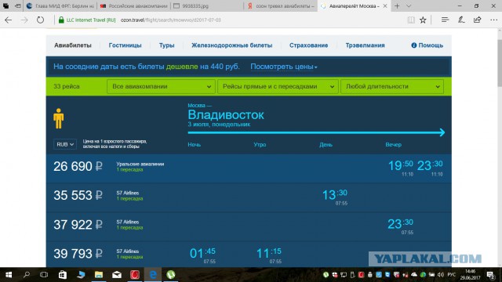
Task: Click the 33 рейса count label
Action: point(67,87)
